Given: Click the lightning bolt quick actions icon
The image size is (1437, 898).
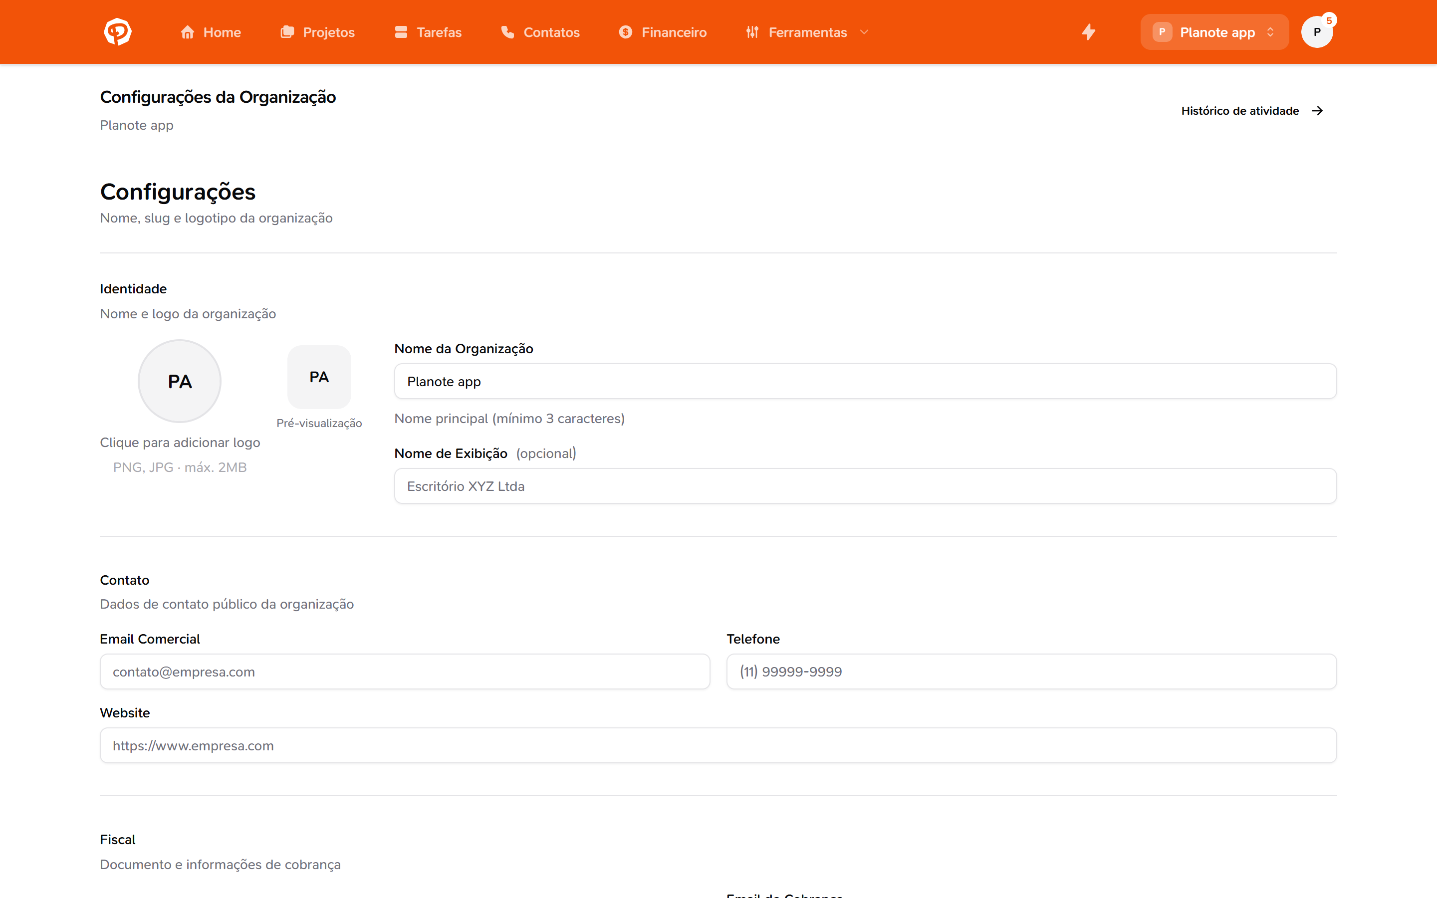Looking at the screenshot, I should click(x=1088, y=32).
